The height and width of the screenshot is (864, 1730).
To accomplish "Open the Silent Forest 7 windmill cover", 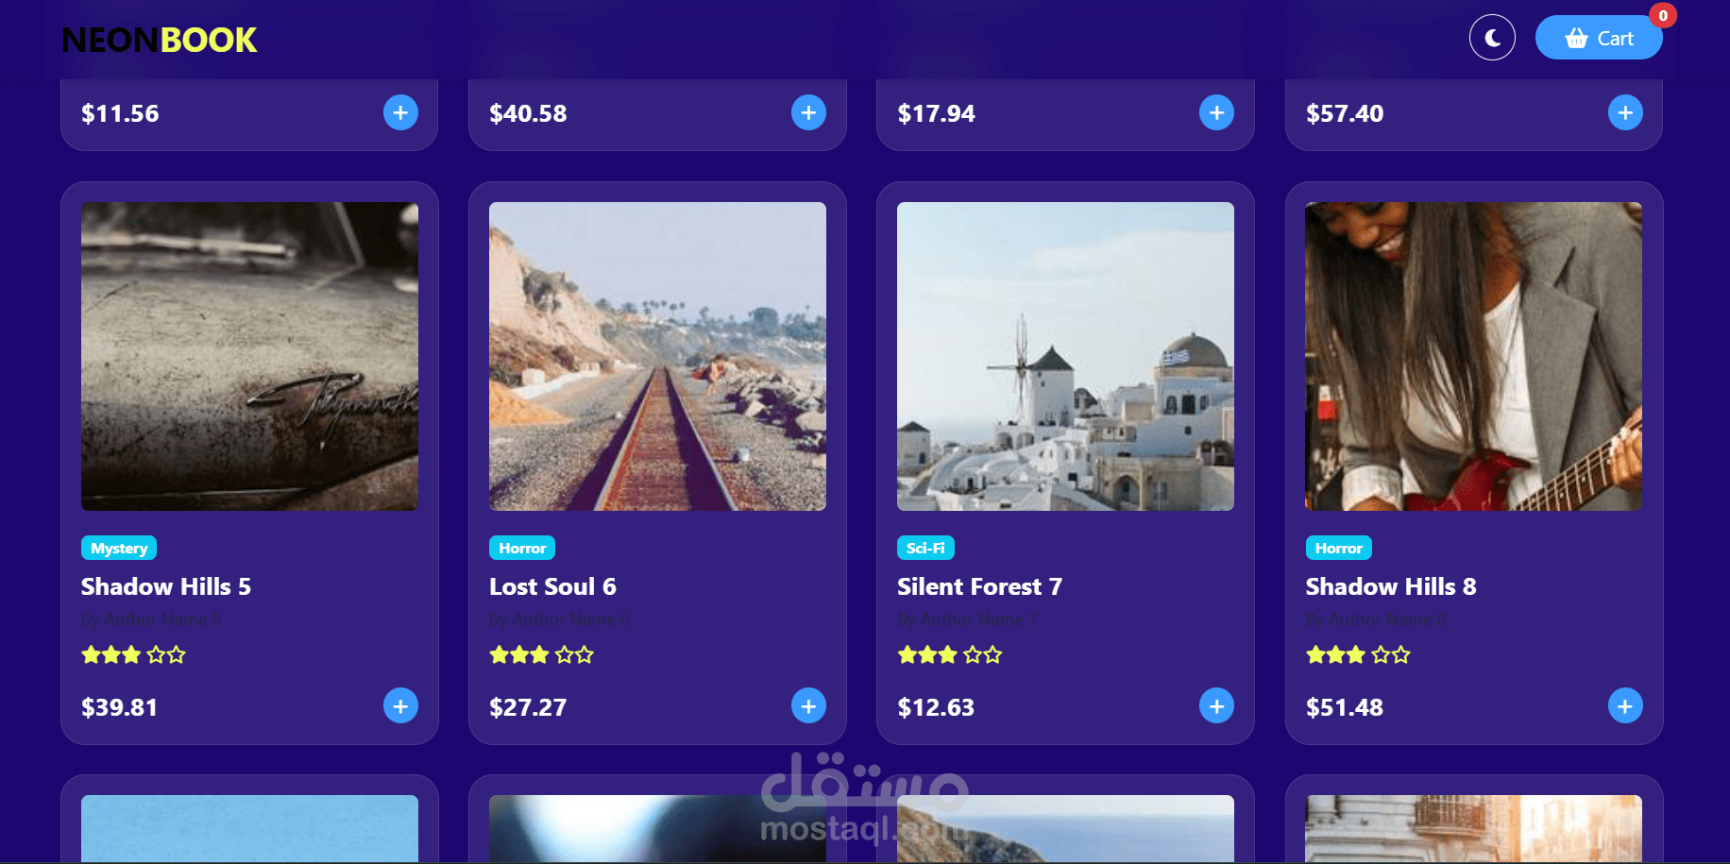I will click(1065, 356).
